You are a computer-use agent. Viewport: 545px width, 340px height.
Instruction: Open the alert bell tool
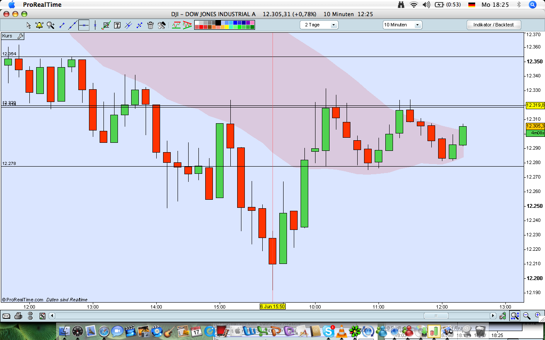click(39, 25)
